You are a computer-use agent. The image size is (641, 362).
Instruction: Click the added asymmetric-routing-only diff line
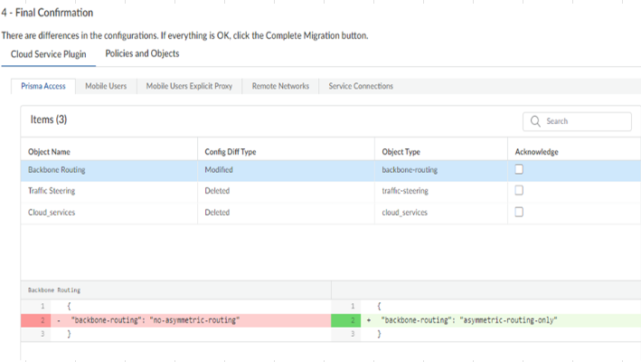tap(485, 320)
